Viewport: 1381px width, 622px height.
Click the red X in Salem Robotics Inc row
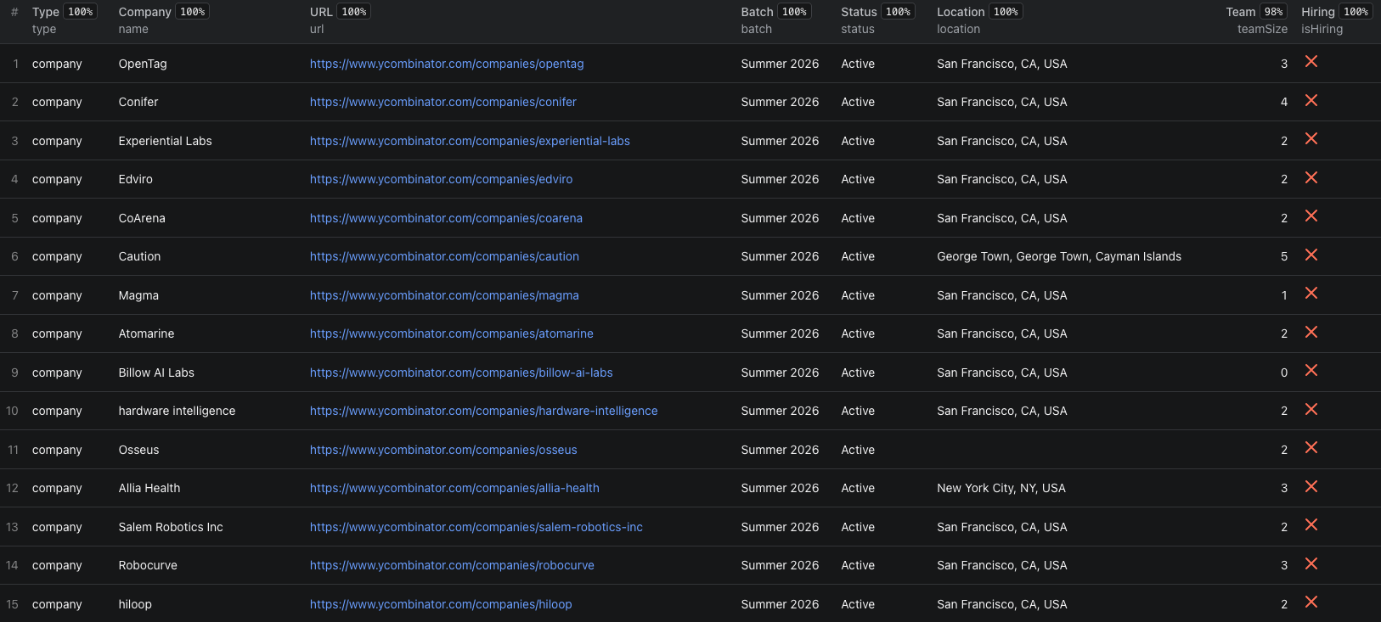tap(1311, 525)
